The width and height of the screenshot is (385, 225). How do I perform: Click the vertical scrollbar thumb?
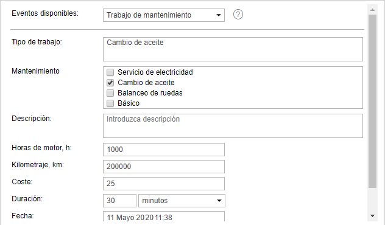372,101
